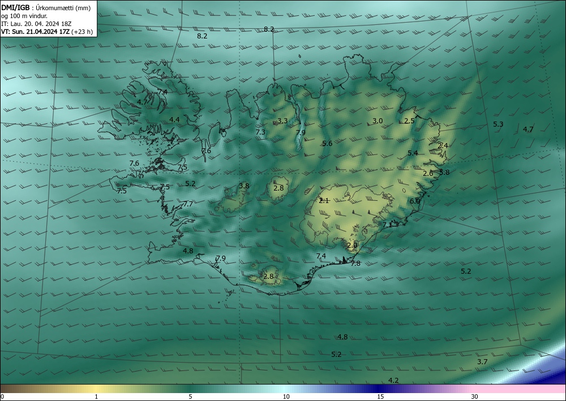
Task: Click the 4.2 value near the bottom edge
Action: 393,380
